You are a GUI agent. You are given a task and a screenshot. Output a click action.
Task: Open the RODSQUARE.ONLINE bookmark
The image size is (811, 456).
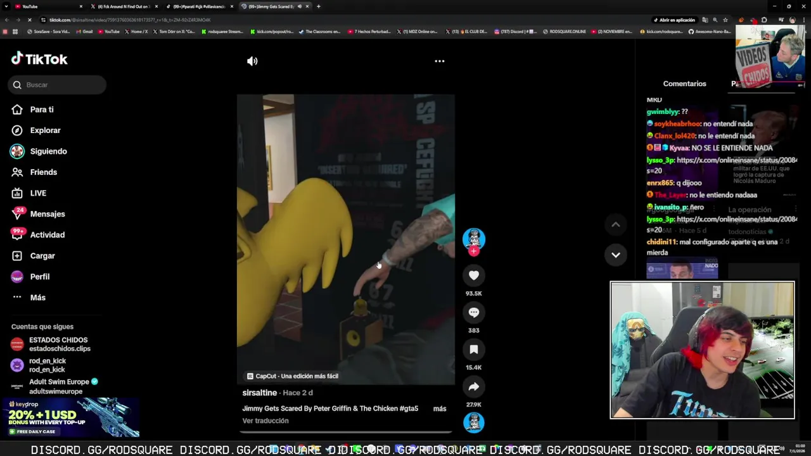point(564,31)
